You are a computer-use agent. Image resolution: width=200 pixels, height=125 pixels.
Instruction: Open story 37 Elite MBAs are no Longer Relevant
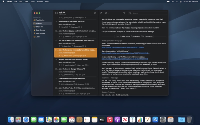point(76,81)
